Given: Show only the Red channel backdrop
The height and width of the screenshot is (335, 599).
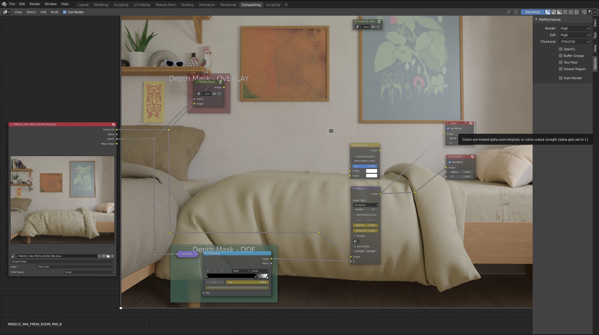Looking at the screenshot, I should click(x=565, y=12).
